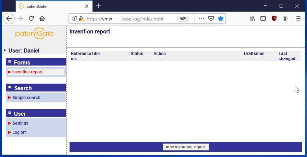This screenshot has width=307, height=157.
Task: Show site information icon in address bar
Action: coord(74,18)
